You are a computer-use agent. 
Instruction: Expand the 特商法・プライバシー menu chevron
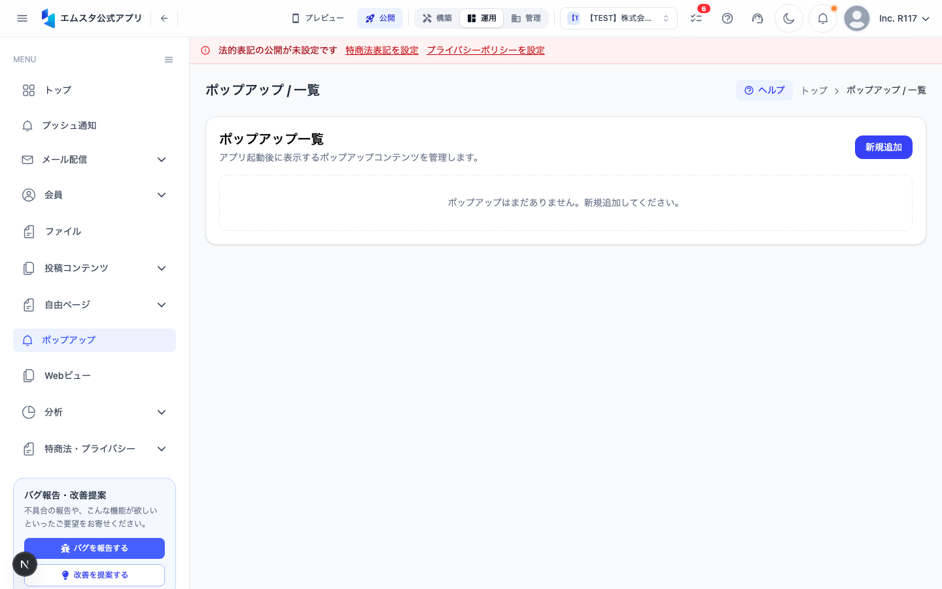[162, 449]
